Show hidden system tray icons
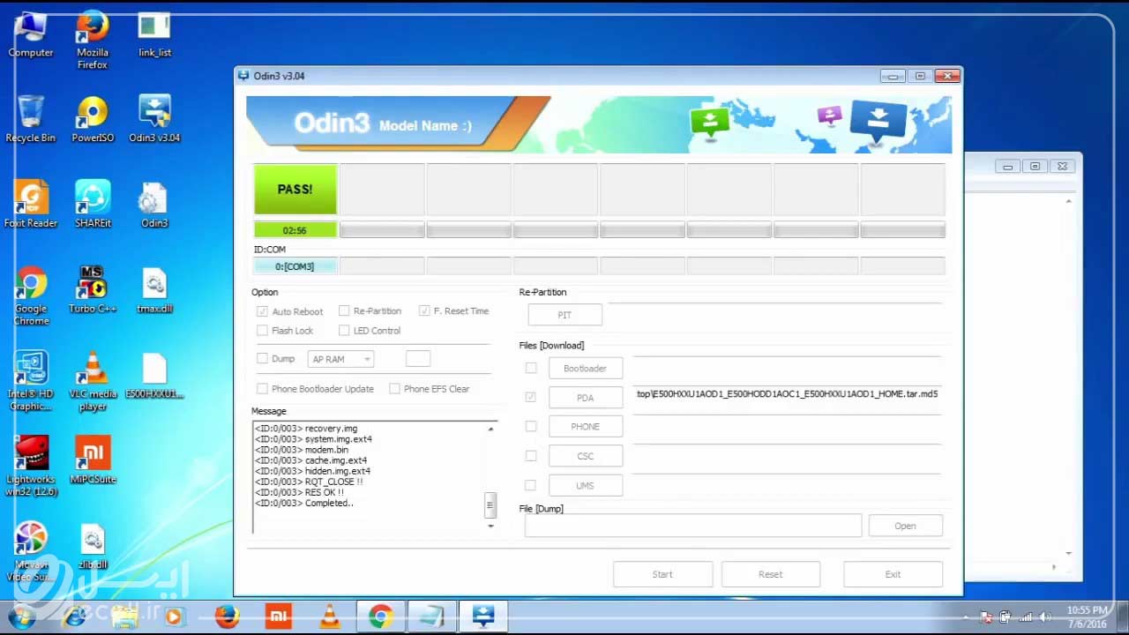This screenshot has width=1129, height=635. coord(968,617)
